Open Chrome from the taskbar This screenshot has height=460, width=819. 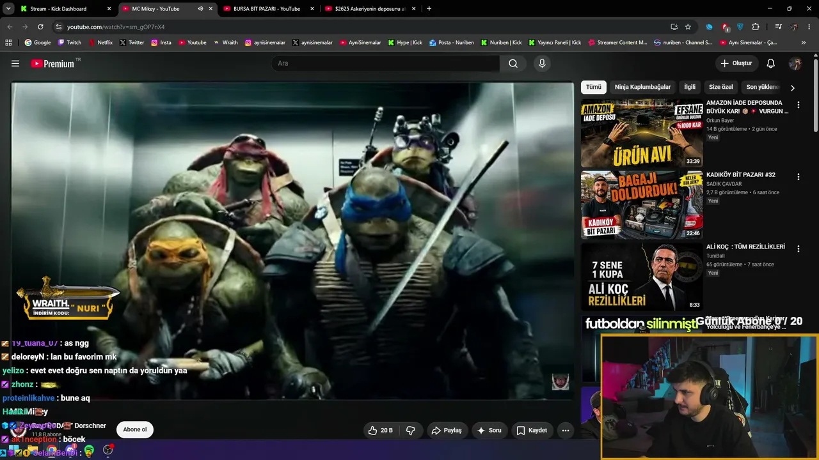click(51, 450)
